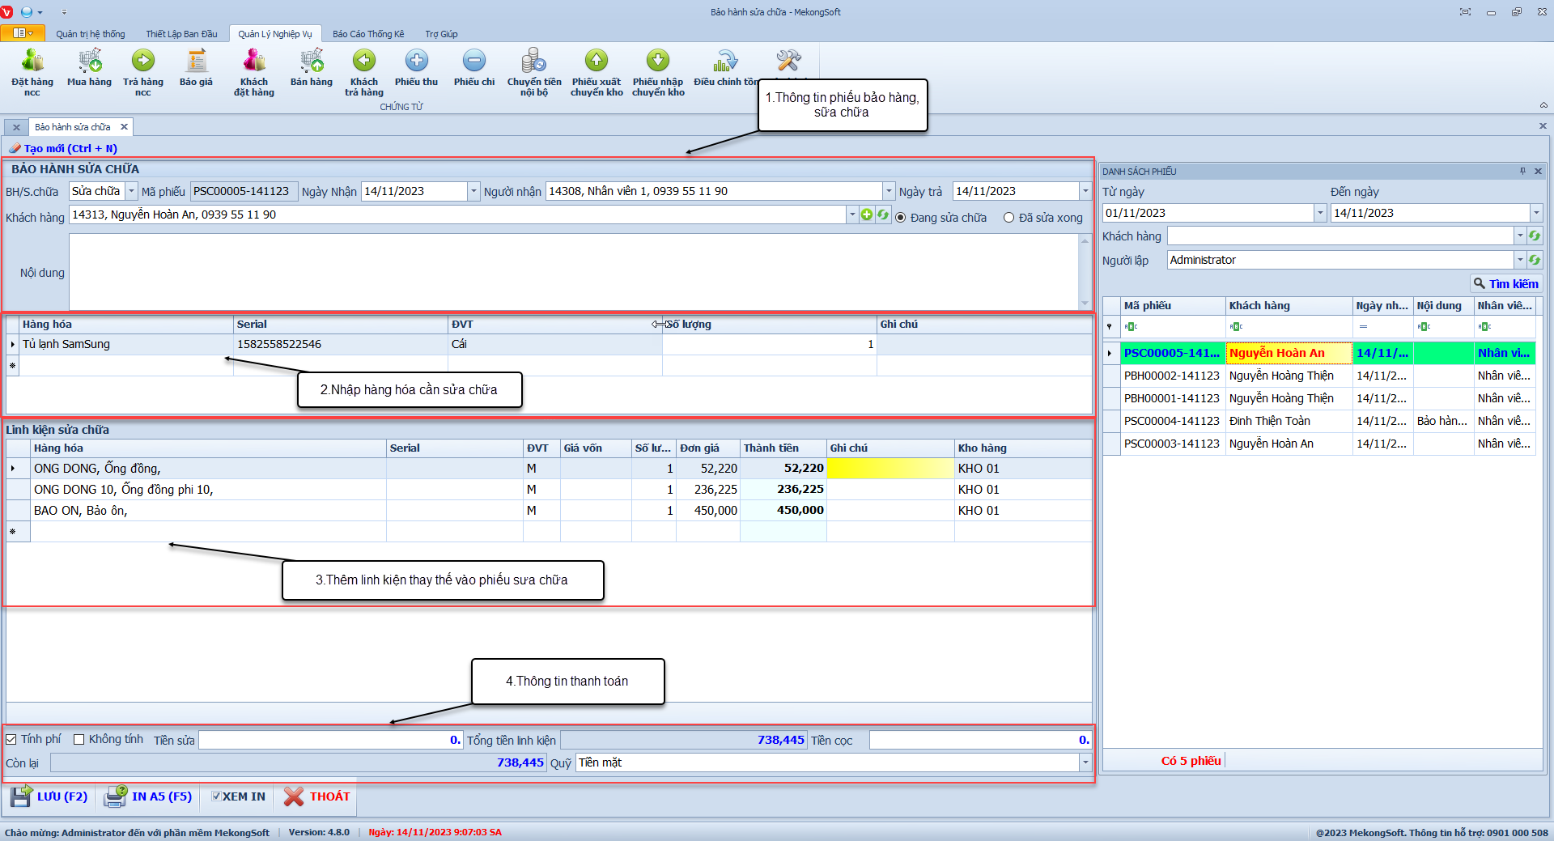Enable the Không tính checkbox

point(79,739)
